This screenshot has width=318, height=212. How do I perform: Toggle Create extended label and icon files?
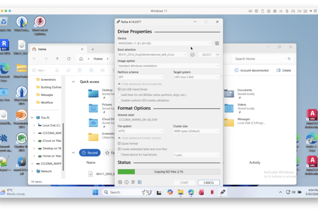[x=119, y=149]
